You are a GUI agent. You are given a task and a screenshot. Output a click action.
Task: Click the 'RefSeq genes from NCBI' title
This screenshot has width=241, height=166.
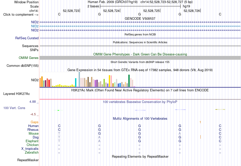[140, 34]
